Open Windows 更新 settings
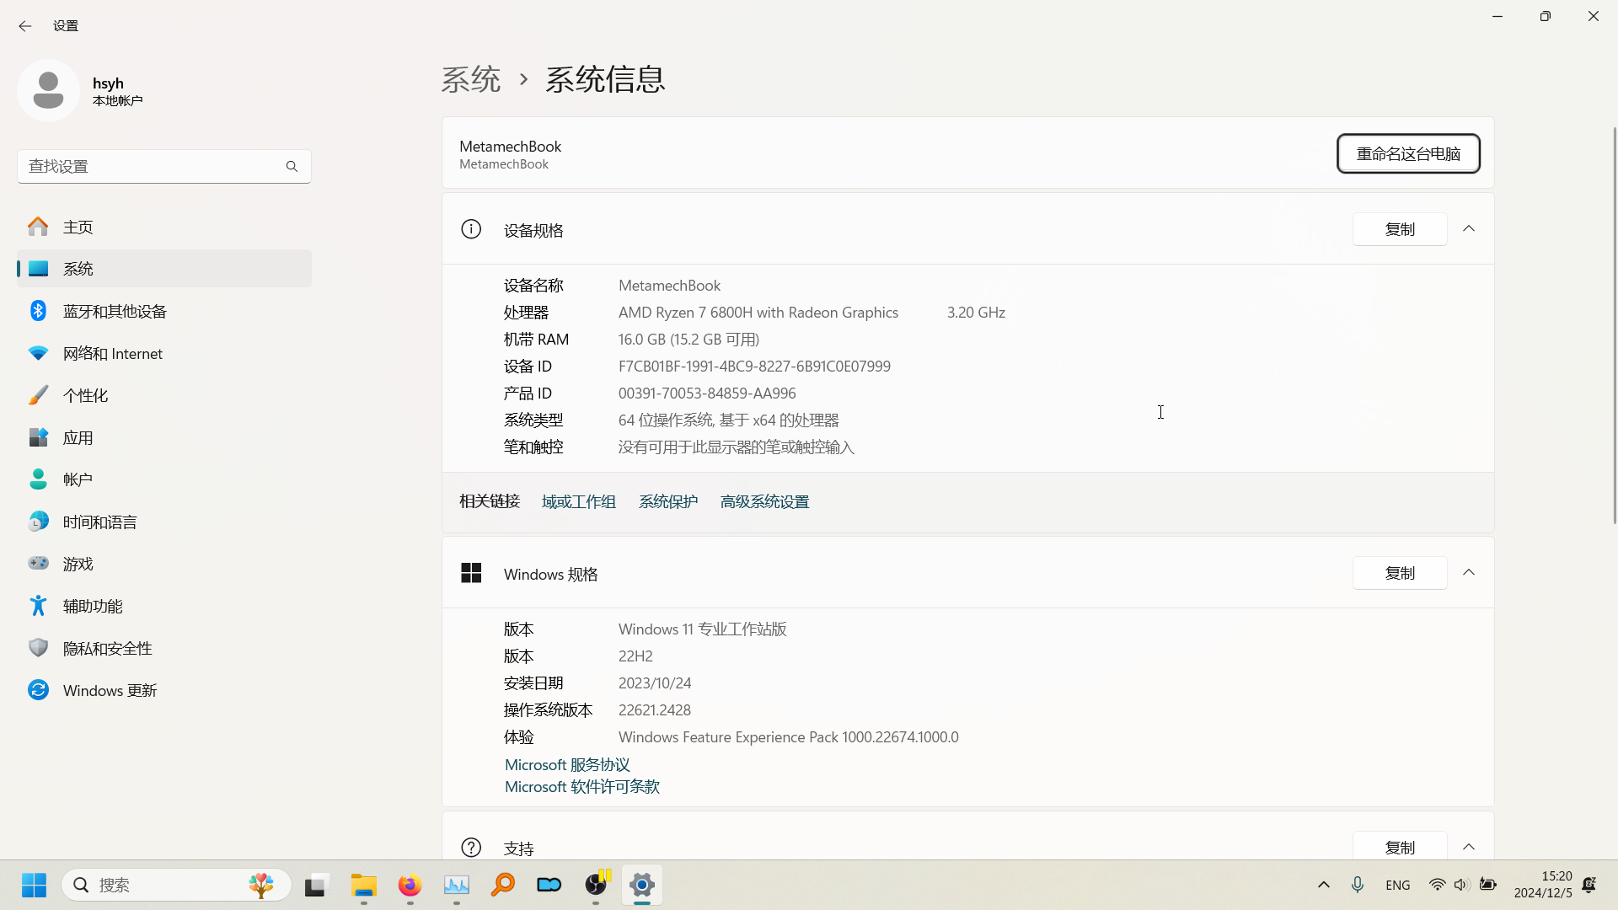This screenshot has height=910, width=1618. [x=164, y=690]
